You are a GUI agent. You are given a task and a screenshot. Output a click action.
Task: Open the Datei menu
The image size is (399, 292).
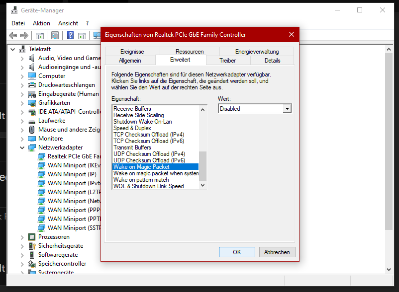click(18, 23)
